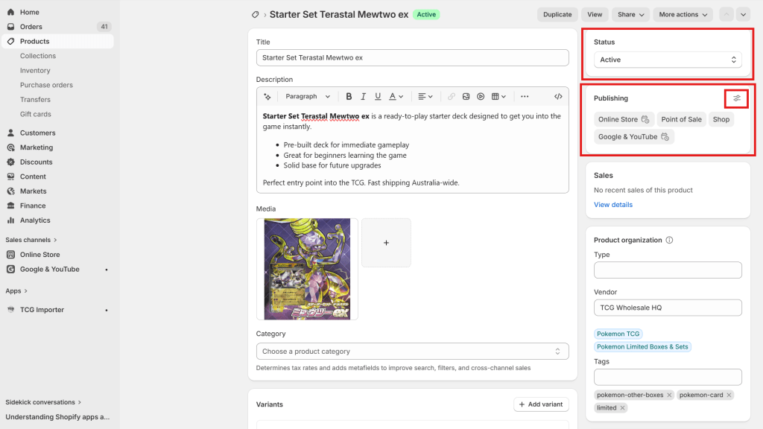Viewport: 763px width, 429px height.
Task: Click the Title input field
Action: tap(412, 58)
